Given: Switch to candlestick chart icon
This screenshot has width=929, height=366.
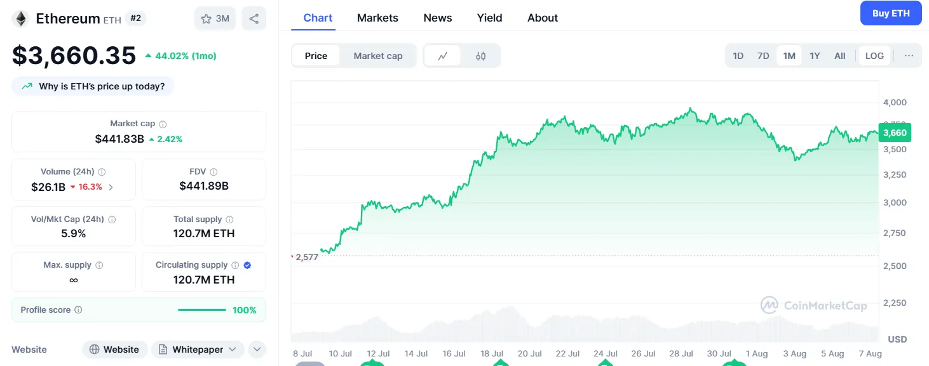Looking at the screenshot, I should click(480, 56).
